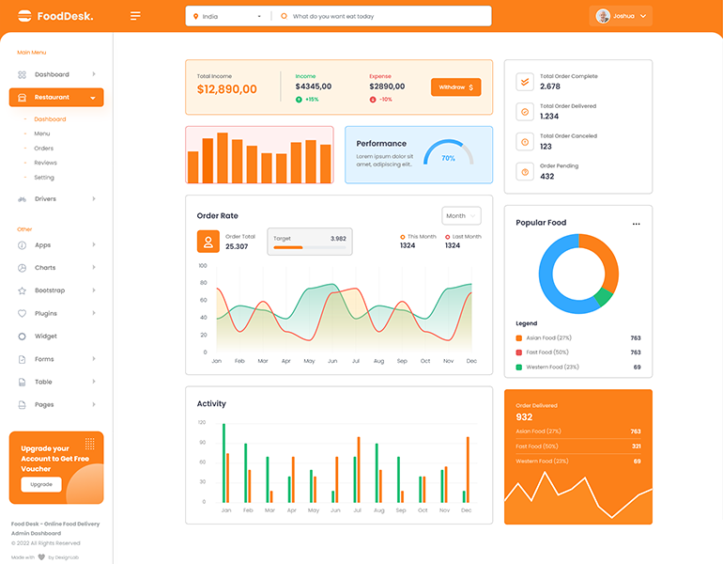
Task: Open the Orders submenu item
Action: pyautogui.click(x=44, y=149)
